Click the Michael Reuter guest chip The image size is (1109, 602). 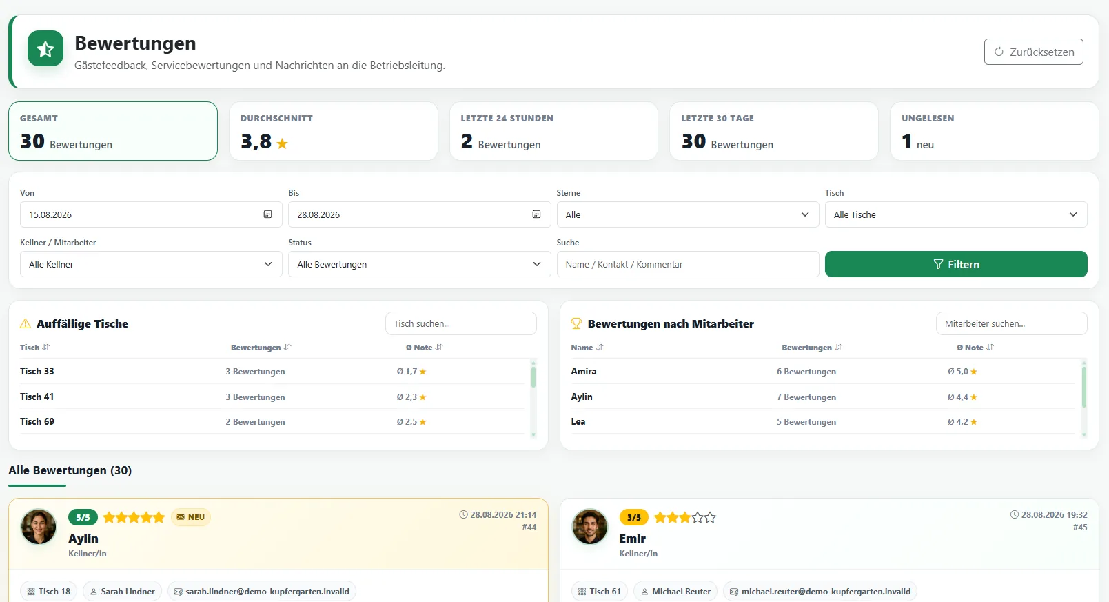[675, 592]
